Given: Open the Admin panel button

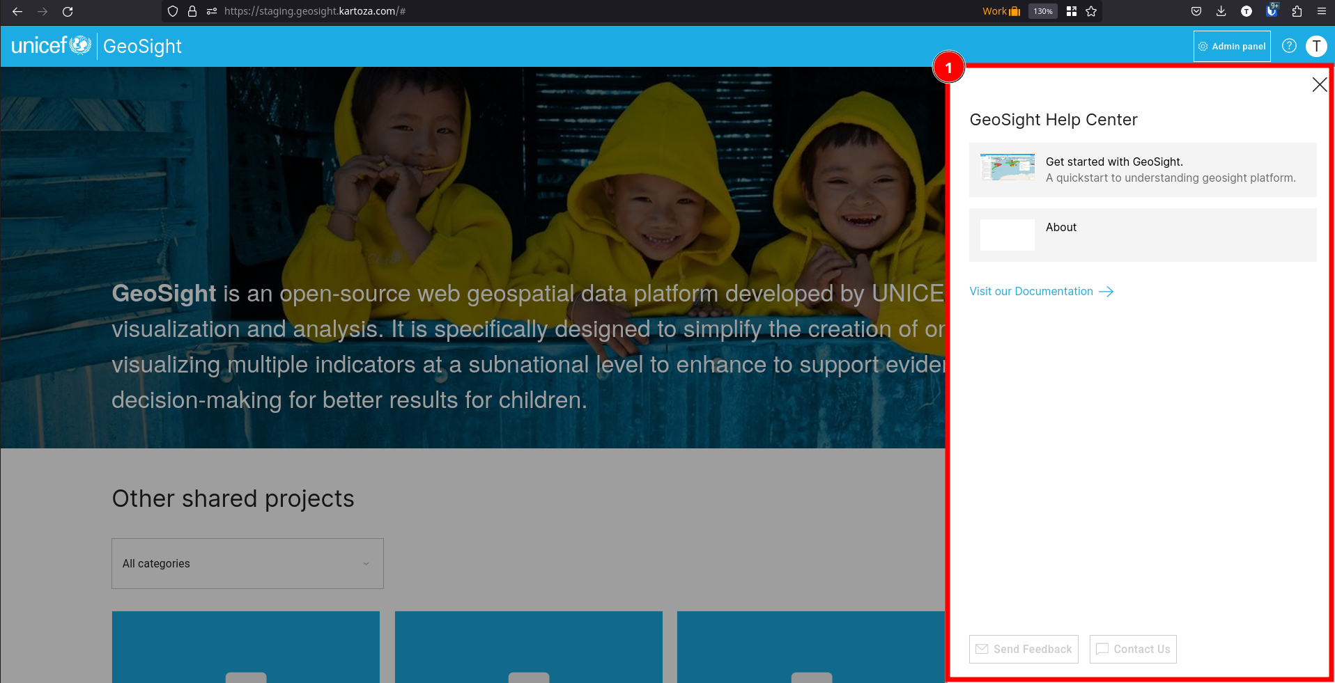Looking at the screenshot, I should (1232, 46).
